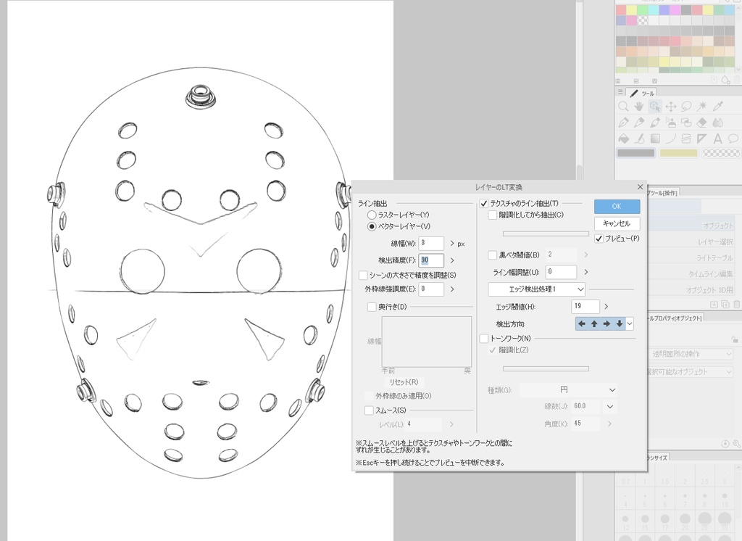Expand the 外枠線強調度(E) slider arrow
This screenshot has width=742, height=541.
click(x=452, y=289)
